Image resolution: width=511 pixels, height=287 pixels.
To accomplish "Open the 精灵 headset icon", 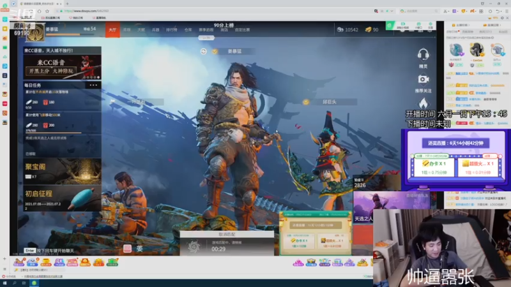I will (x=423, y=55).
